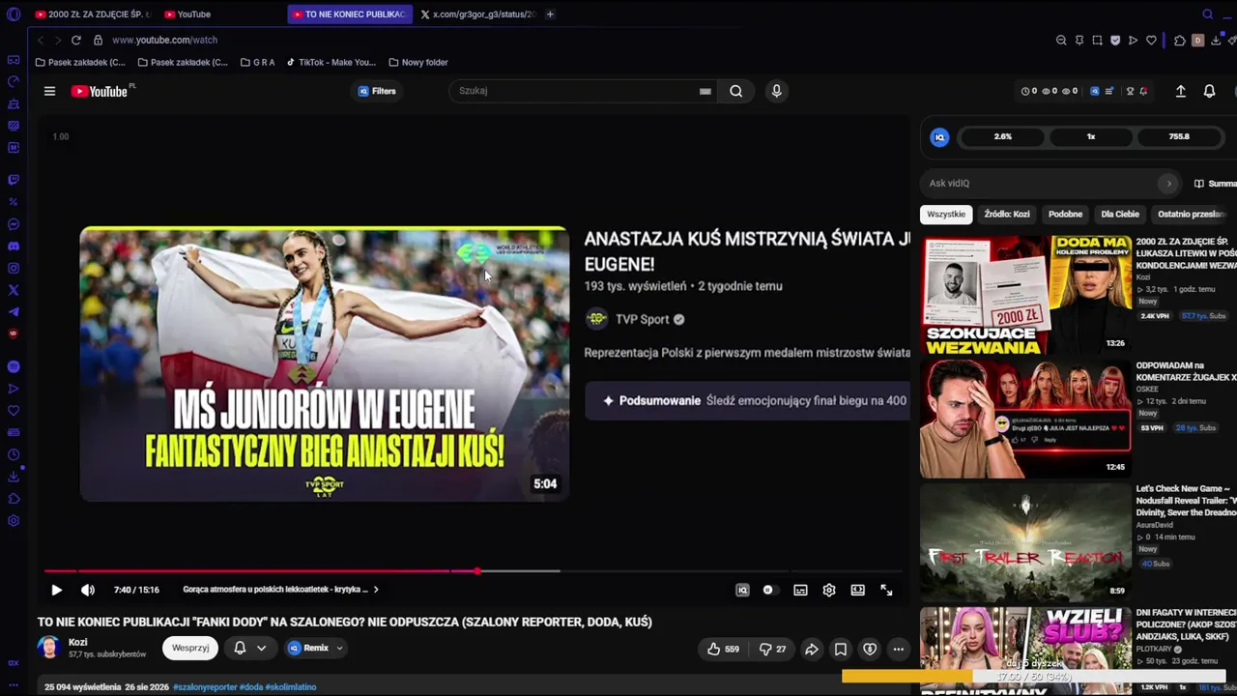Open the Kozi channel name link
Viewport: 1237px width, 696px height.
78,642
